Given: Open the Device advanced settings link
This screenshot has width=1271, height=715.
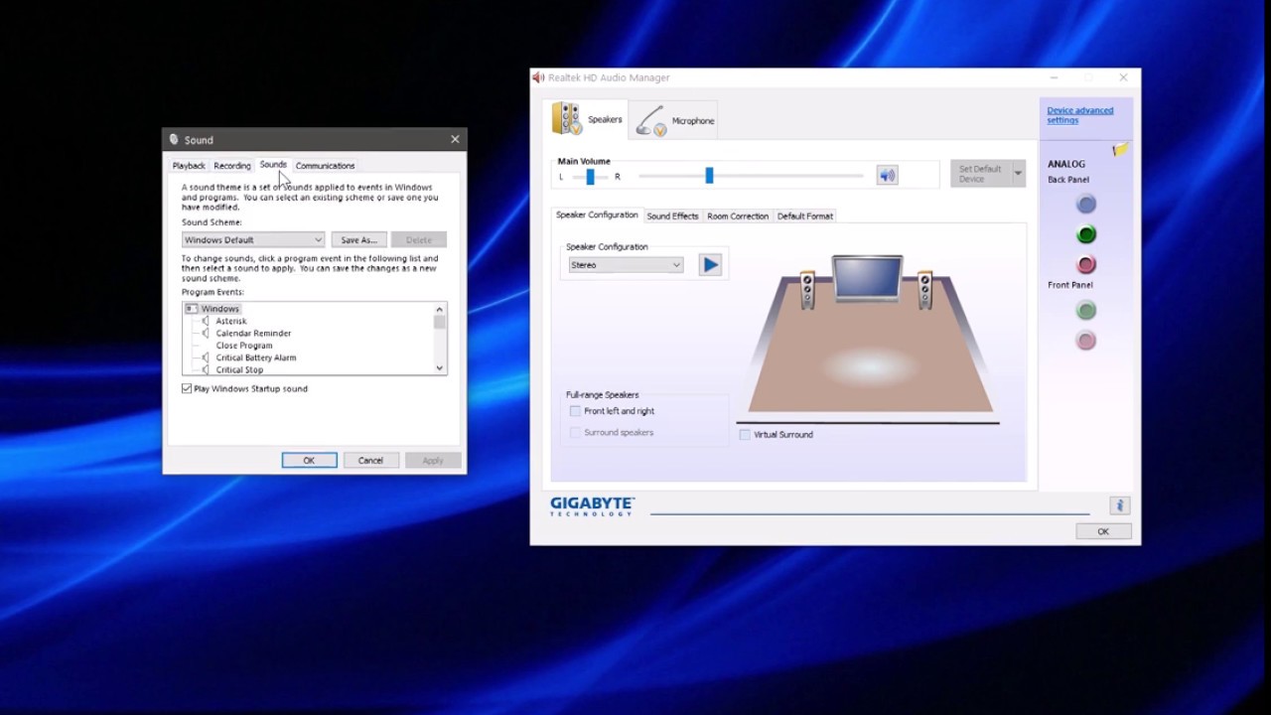Looking at the screenshot, I should coord(1080,115).
